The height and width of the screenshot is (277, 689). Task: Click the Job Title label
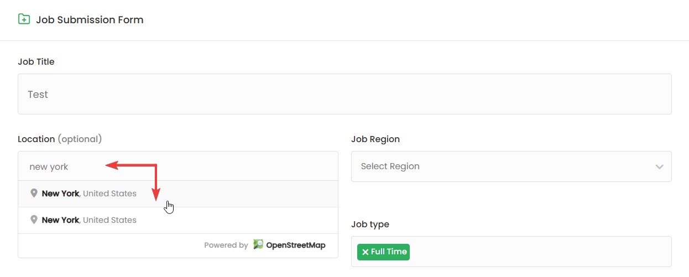coord(36,62)
